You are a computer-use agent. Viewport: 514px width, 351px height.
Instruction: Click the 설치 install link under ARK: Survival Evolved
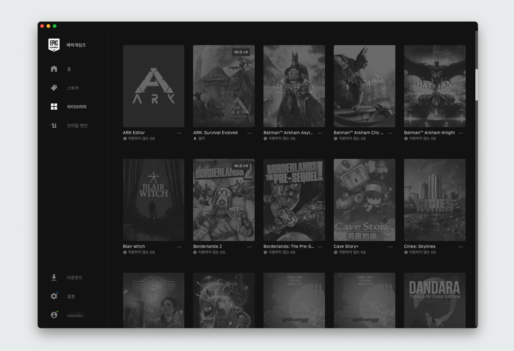tap(201, 139)
